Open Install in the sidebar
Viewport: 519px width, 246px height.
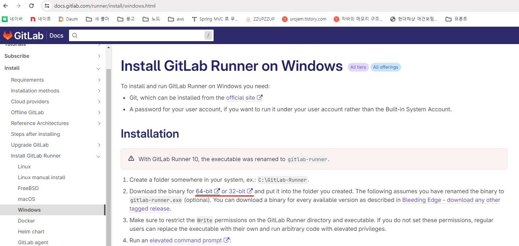pos(12,68)
